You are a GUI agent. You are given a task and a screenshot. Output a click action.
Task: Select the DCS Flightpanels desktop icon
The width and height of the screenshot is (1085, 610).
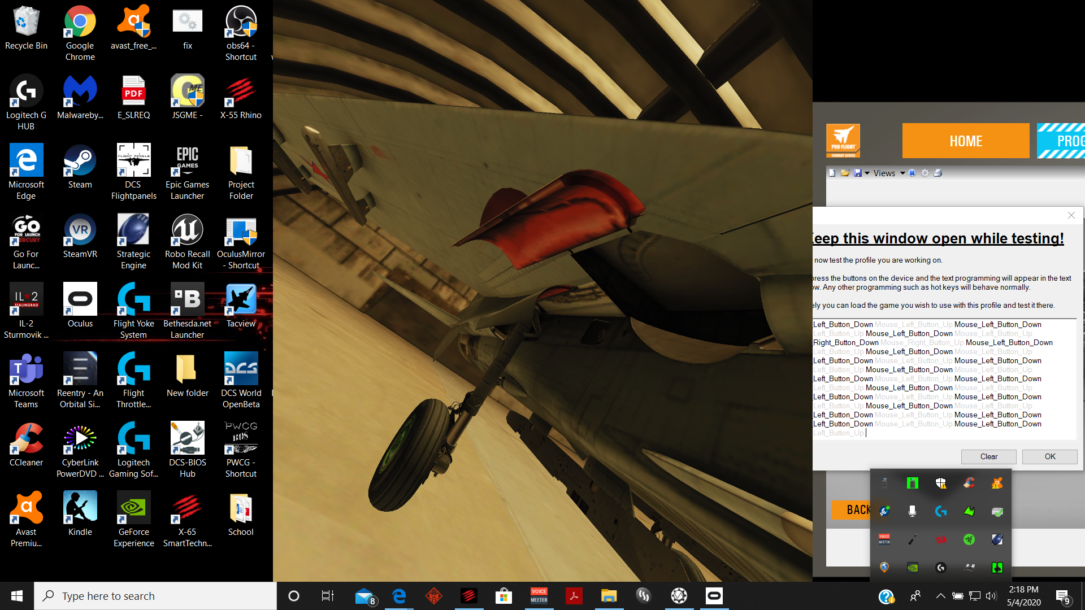click(134, 172)
